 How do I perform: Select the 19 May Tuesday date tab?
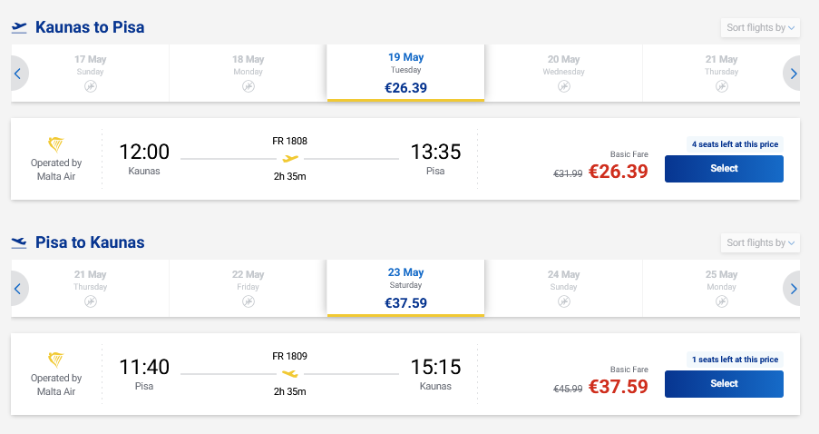tap(405, 73)
